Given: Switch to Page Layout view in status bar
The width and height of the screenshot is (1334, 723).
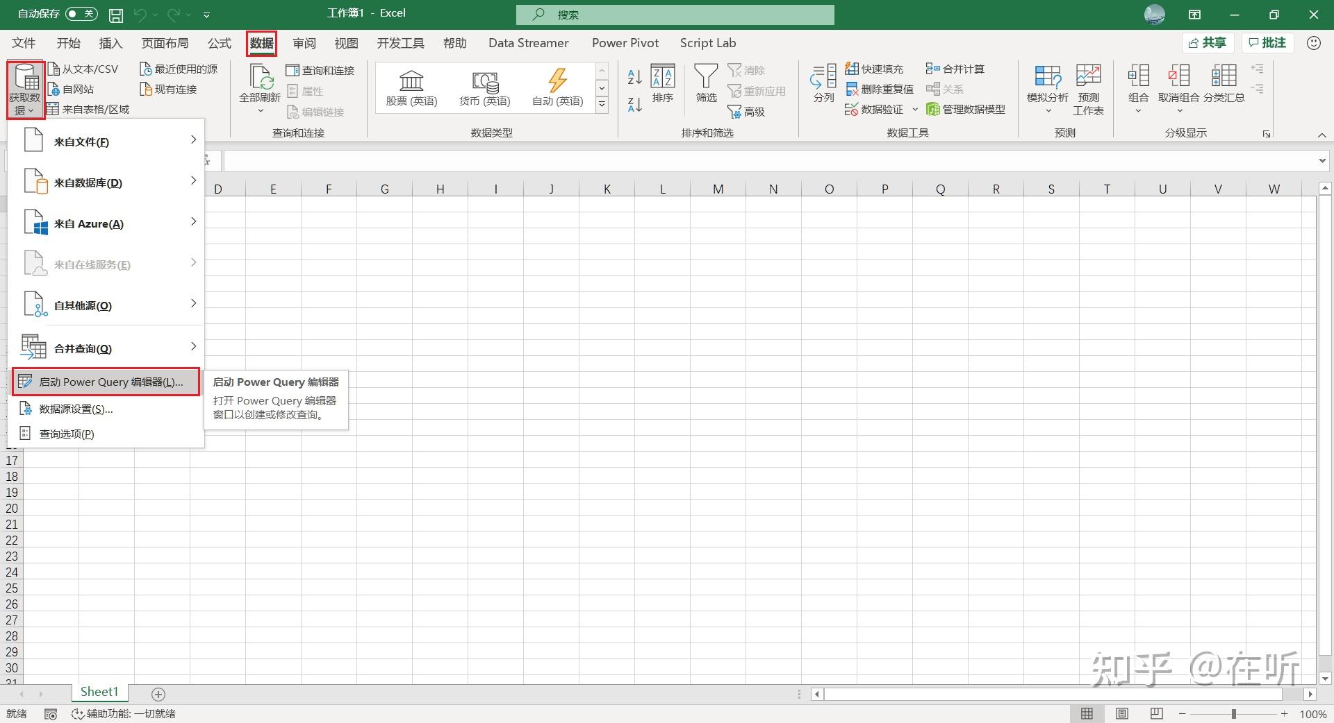Looking at the screenshot, I should 1121,713.
